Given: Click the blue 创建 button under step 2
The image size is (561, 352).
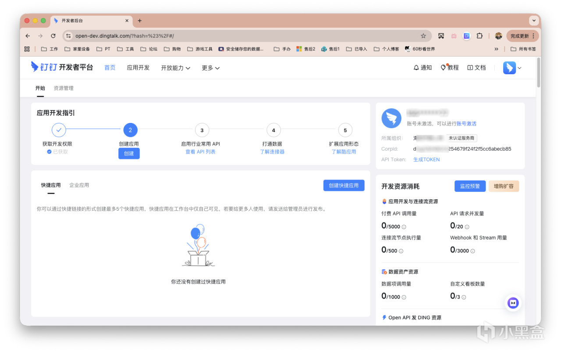Looking at the screenshot, I should 129,153.
